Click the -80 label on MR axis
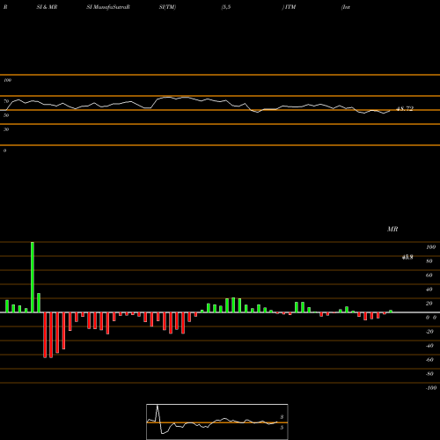This screenshot has width=440, height=440. 429,374
